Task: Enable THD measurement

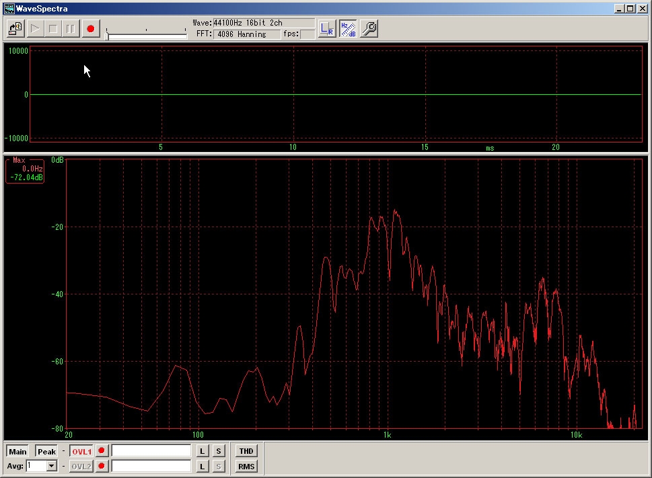Action: (x=246, y=451)
